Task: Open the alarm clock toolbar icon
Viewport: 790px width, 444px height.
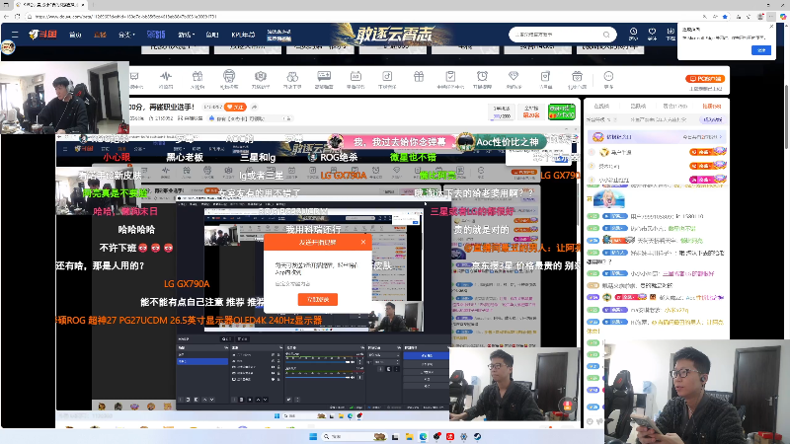Action: 482,77
